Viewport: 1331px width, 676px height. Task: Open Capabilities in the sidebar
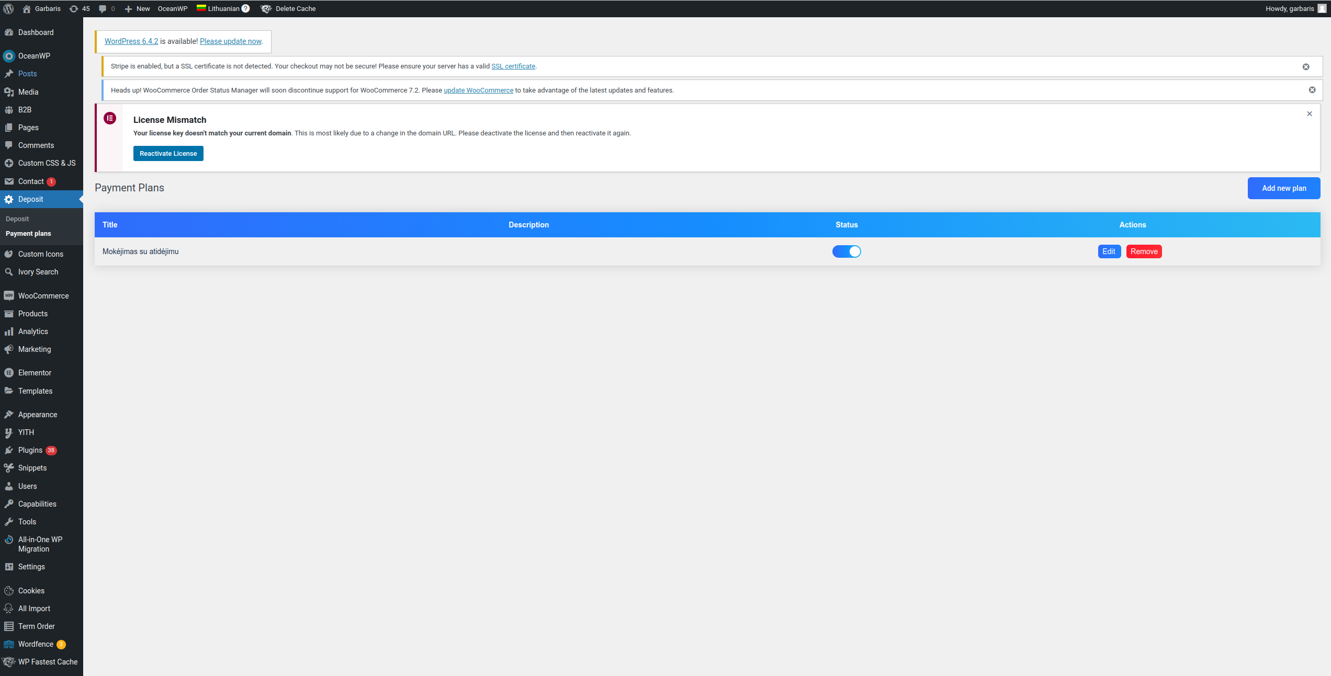pyautogui.click(x=41, y=504)
